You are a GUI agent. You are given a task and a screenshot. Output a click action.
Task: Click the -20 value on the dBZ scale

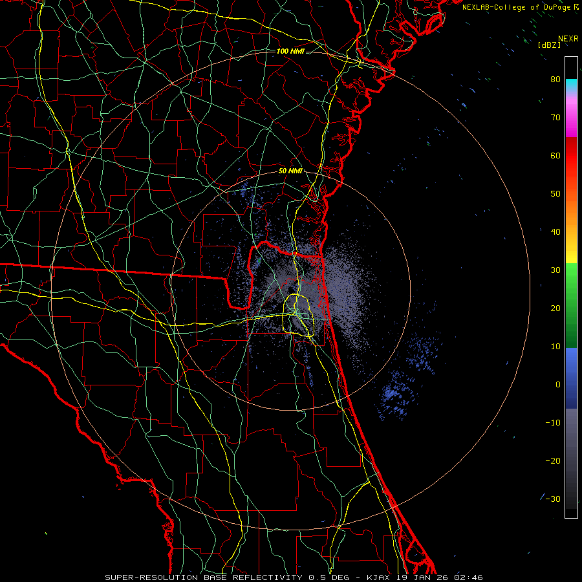tap(553, 461)
